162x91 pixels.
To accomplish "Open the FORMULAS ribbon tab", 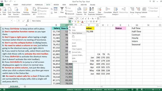I will [x=39, y=5].
